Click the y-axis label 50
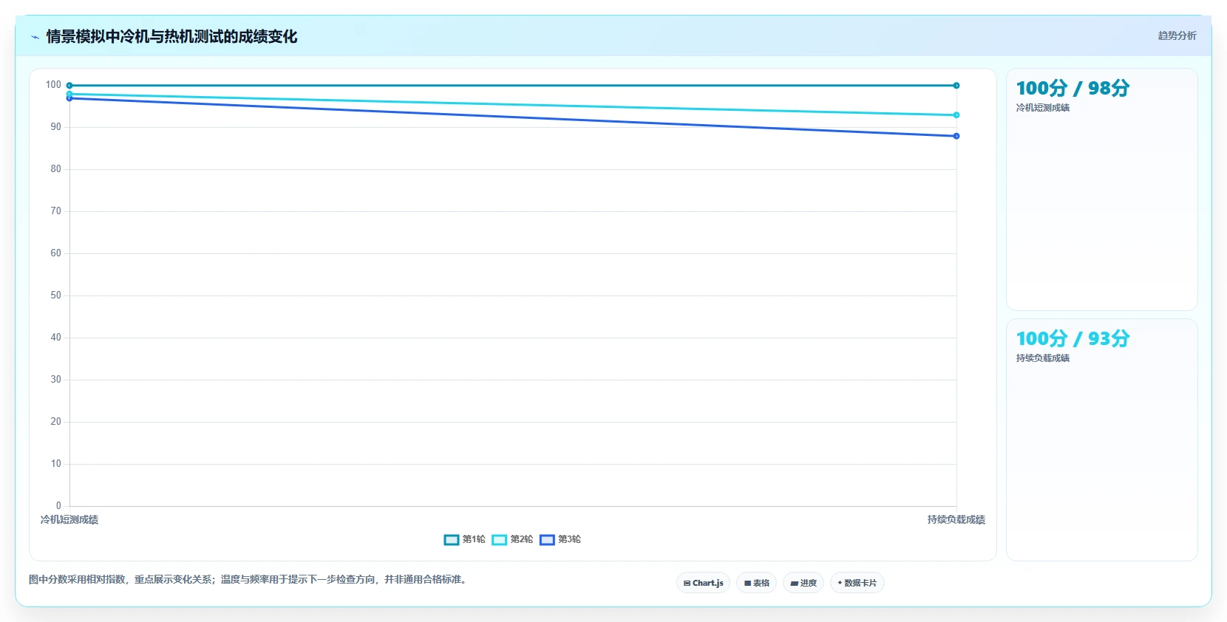The height and width of the screenshot is (622, 1227). (55, 295)
